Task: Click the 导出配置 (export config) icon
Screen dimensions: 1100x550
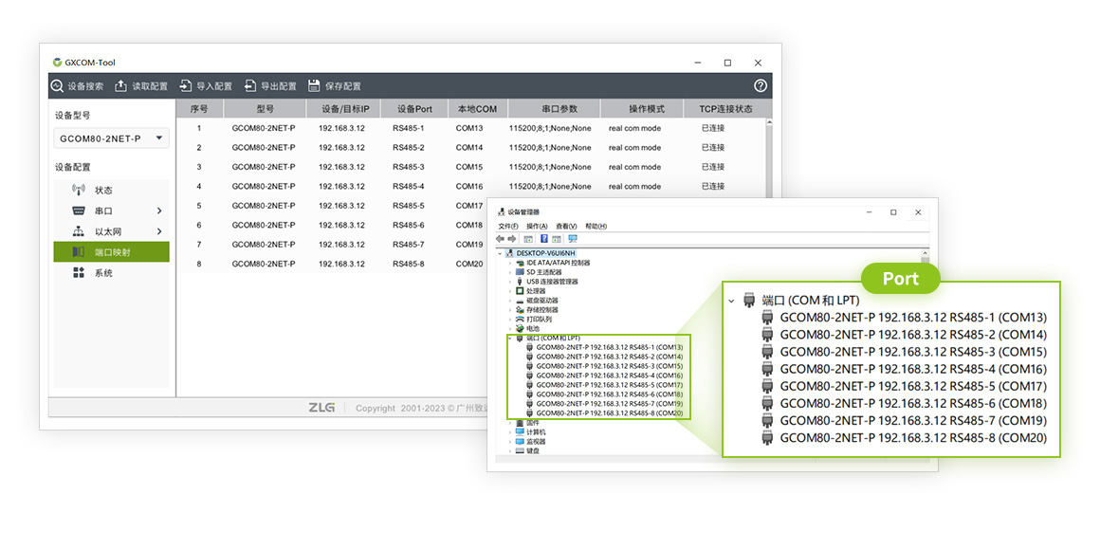Action: tap(250, 86)
